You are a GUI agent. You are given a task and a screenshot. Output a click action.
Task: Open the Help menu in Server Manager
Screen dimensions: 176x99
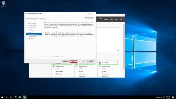[121, 20]
